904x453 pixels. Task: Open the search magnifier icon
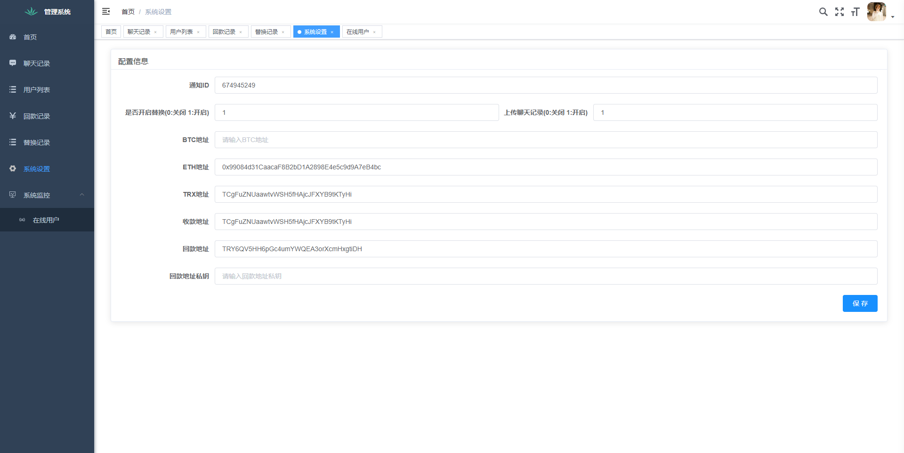[x=823, y=12]
